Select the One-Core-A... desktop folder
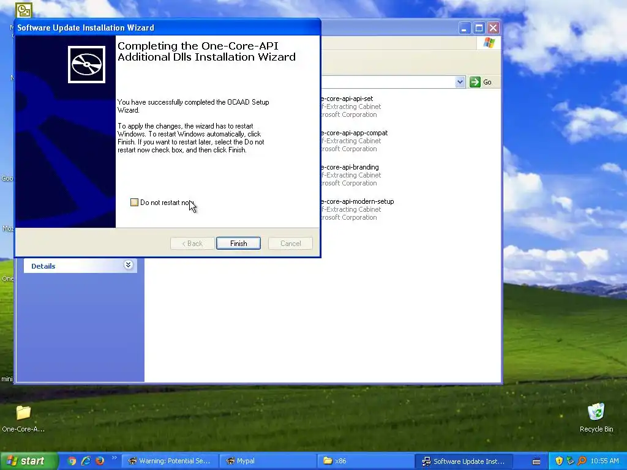Image resolution: width=627 pixels, height=470 pixels. 23,418
